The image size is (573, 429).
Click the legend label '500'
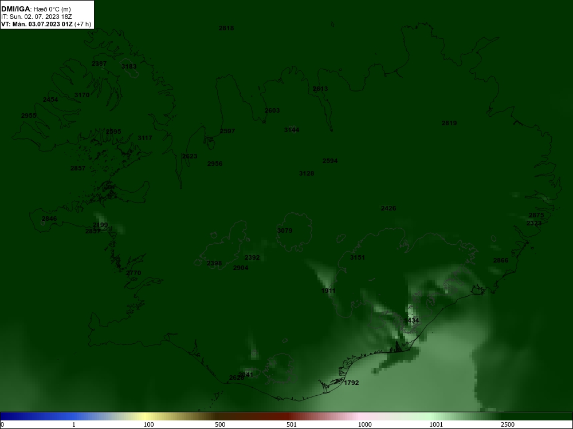[221, 424]
